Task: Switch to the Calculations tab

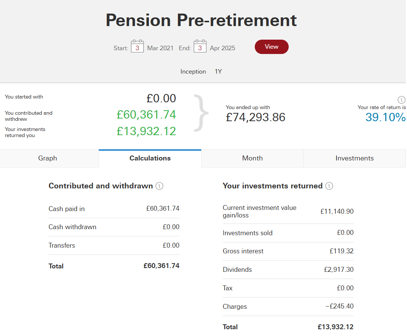Action: click(x=150, y=159)
